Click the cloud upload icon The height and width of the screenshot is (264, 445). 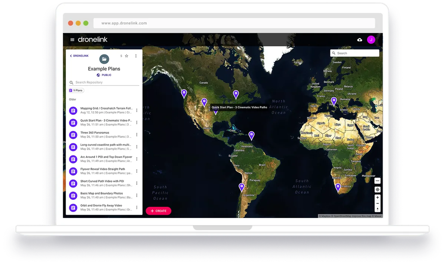(360, 40)
